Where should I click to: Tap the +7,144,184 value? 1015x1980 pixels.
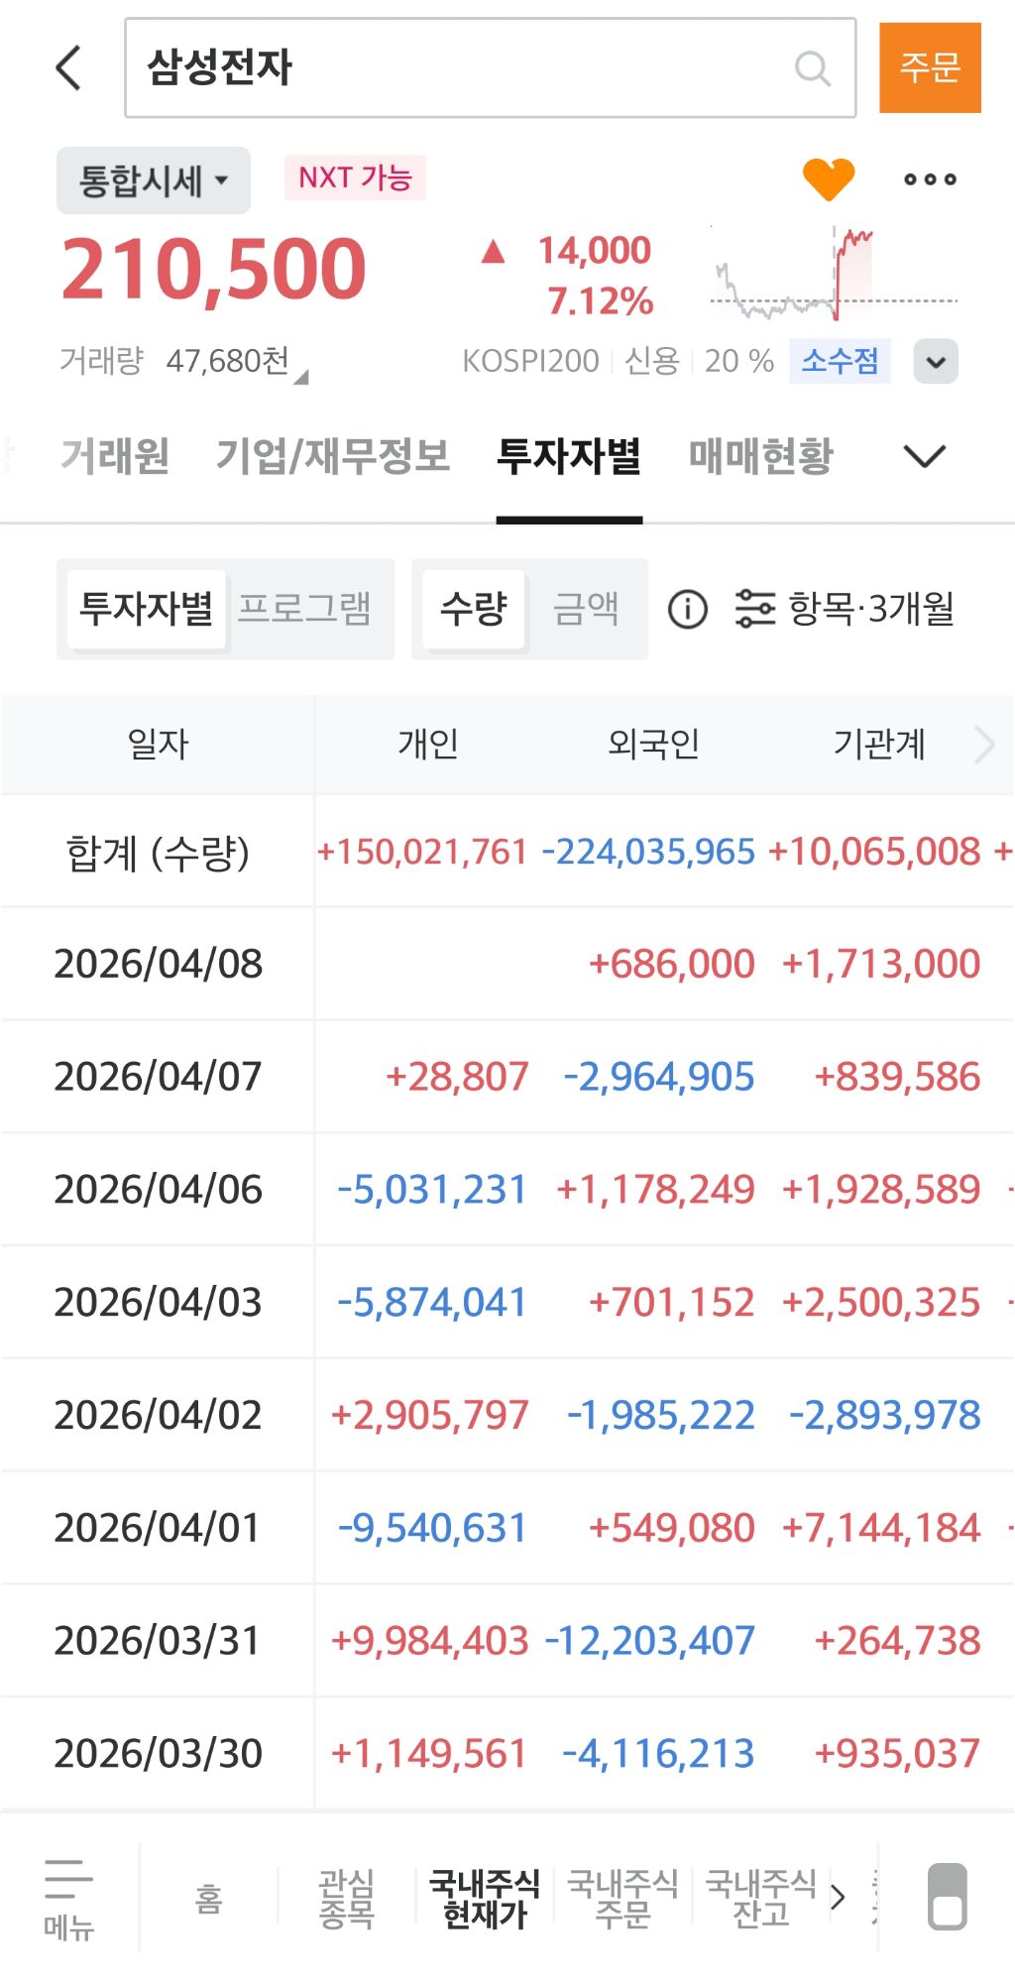click(x=881, y=1528)
